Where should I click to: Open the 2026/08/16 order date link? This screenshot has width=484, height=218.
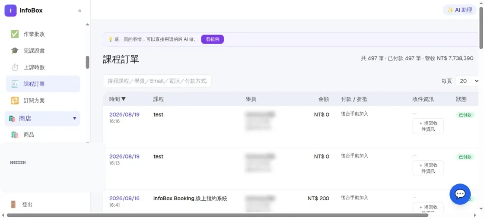(x=124, y=198)
